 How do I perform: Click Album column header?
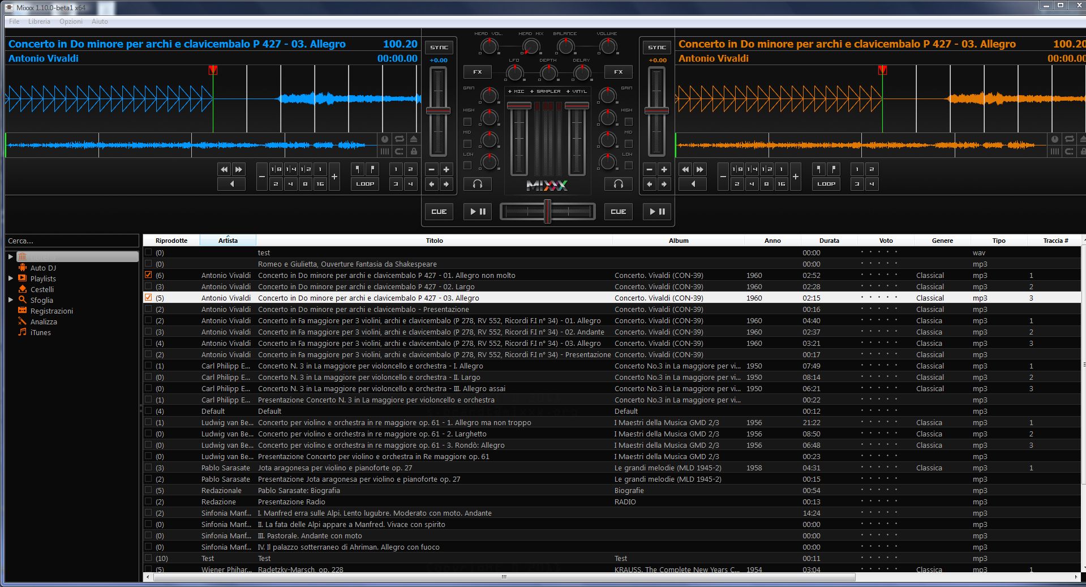point(679,240)
